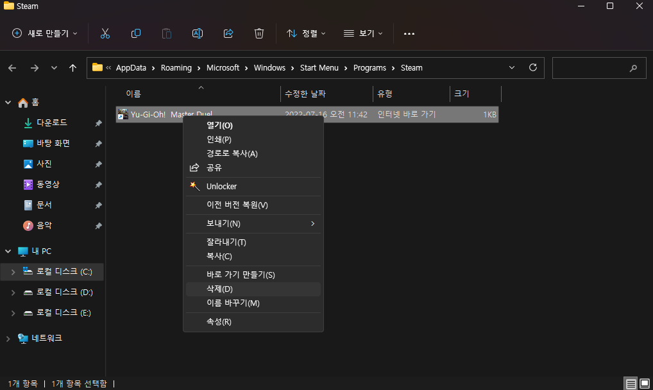Choose 열기(O) from context menu
Image resolution: width=653 pixels, height=390 pixels.
[x=253, y=126]
